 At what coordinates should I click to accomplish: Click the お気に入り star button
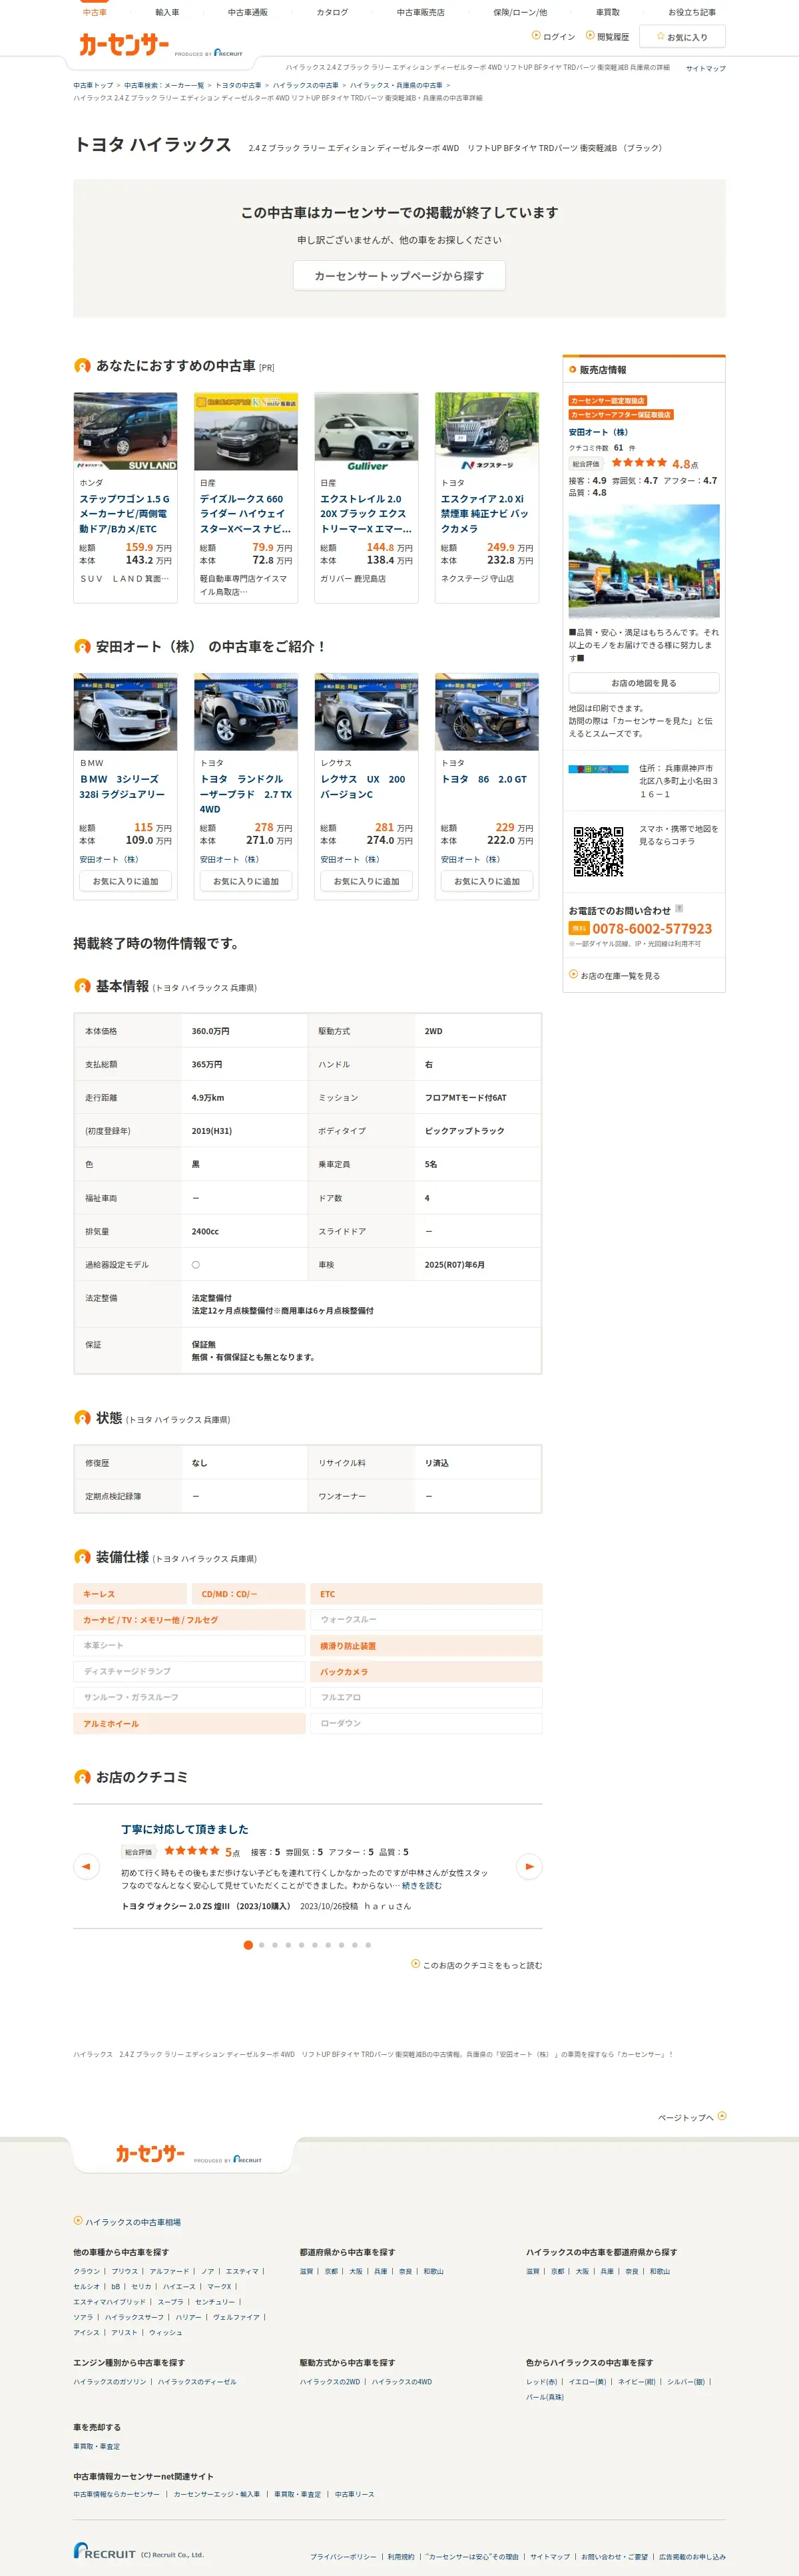click(x=682, y=37)
